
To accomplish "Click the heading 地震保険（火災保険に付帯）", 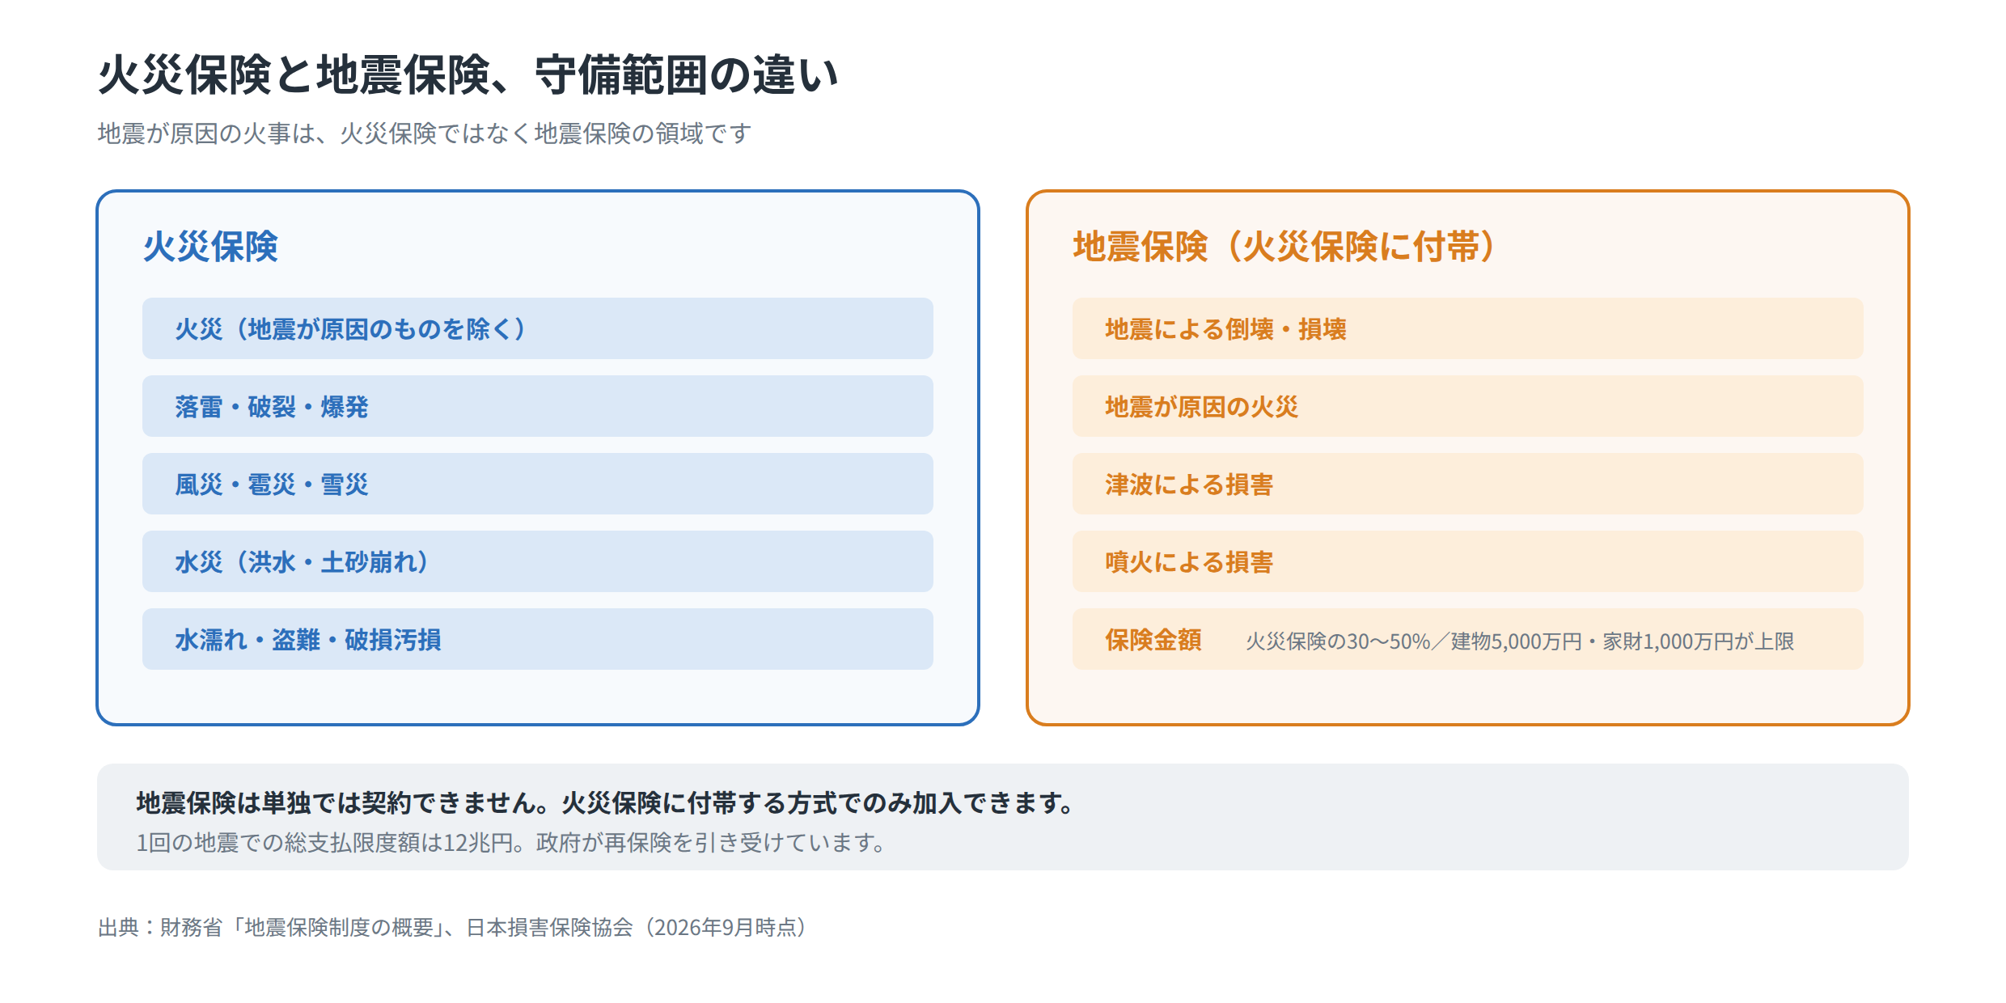I will click(x=1288, y=247).
